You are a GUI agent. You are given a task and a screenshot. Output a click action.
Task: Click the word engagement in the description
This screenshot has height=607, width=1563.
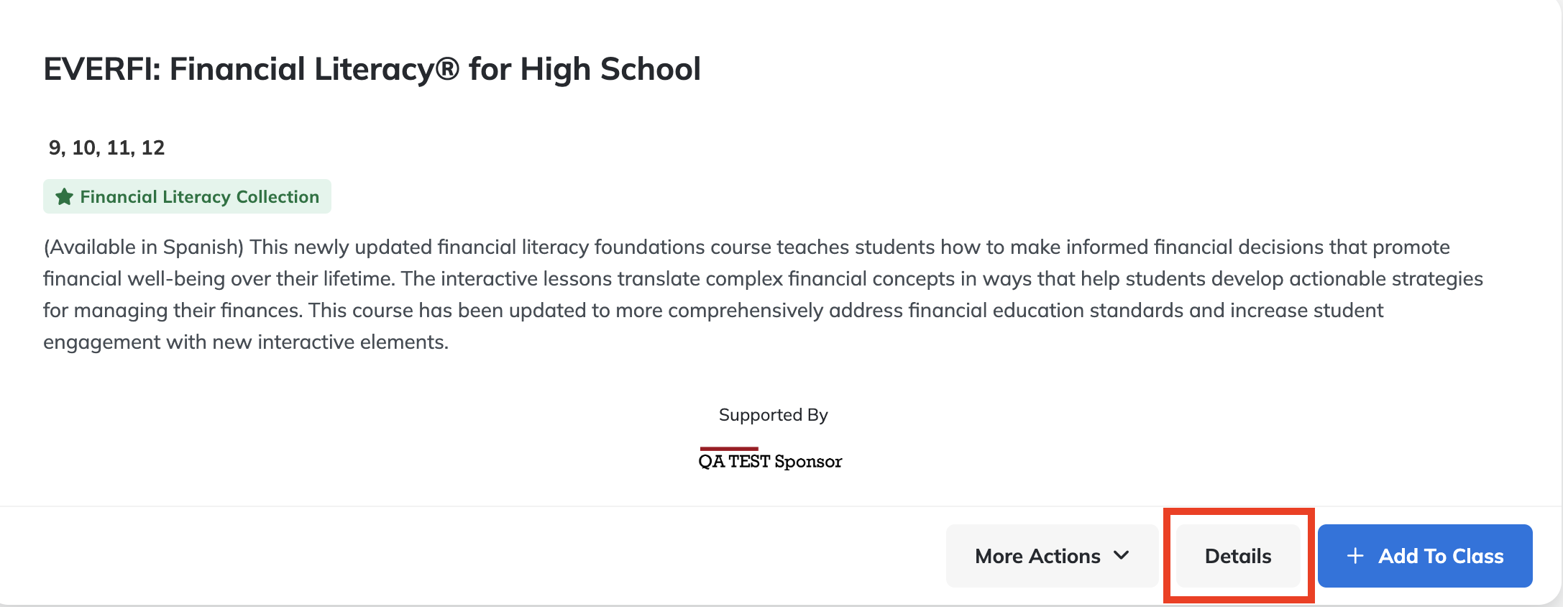pos(101,342)
